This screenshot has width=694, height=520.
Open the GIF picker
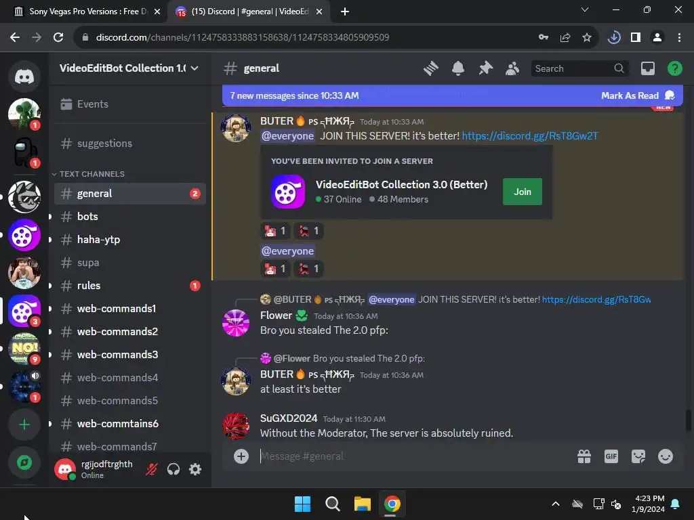[x=611, y=456]
